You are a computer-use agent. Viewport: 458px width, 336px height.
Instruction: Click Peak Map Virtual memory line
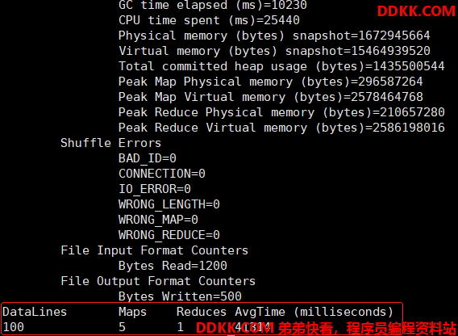[270, 97]
